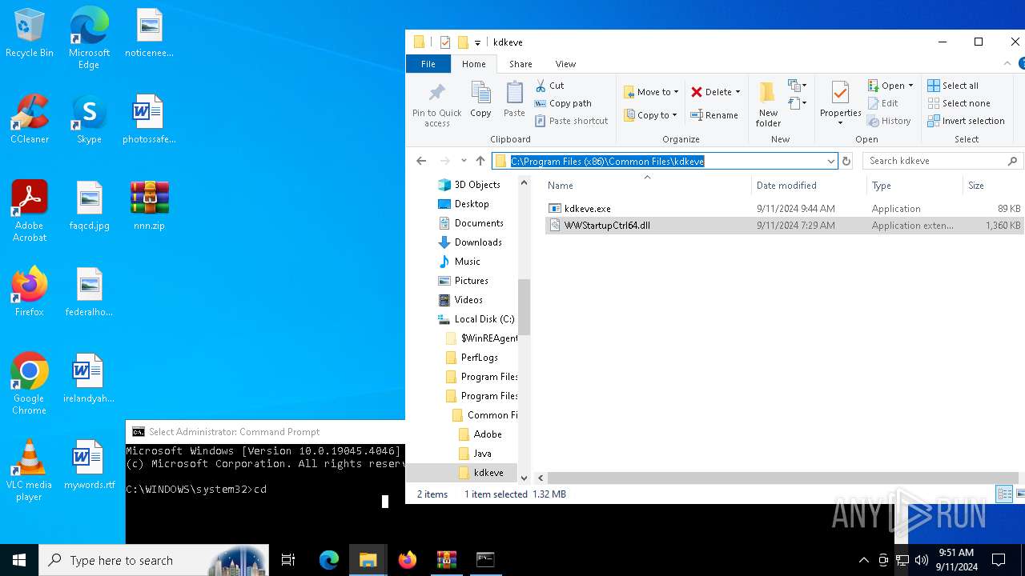Open Task View on taskbar
1025x576 pixels.
pos(288,560)
